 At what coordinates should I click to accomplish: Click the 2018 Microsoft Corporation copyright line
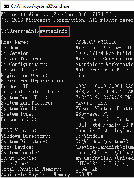pos(67,20)
